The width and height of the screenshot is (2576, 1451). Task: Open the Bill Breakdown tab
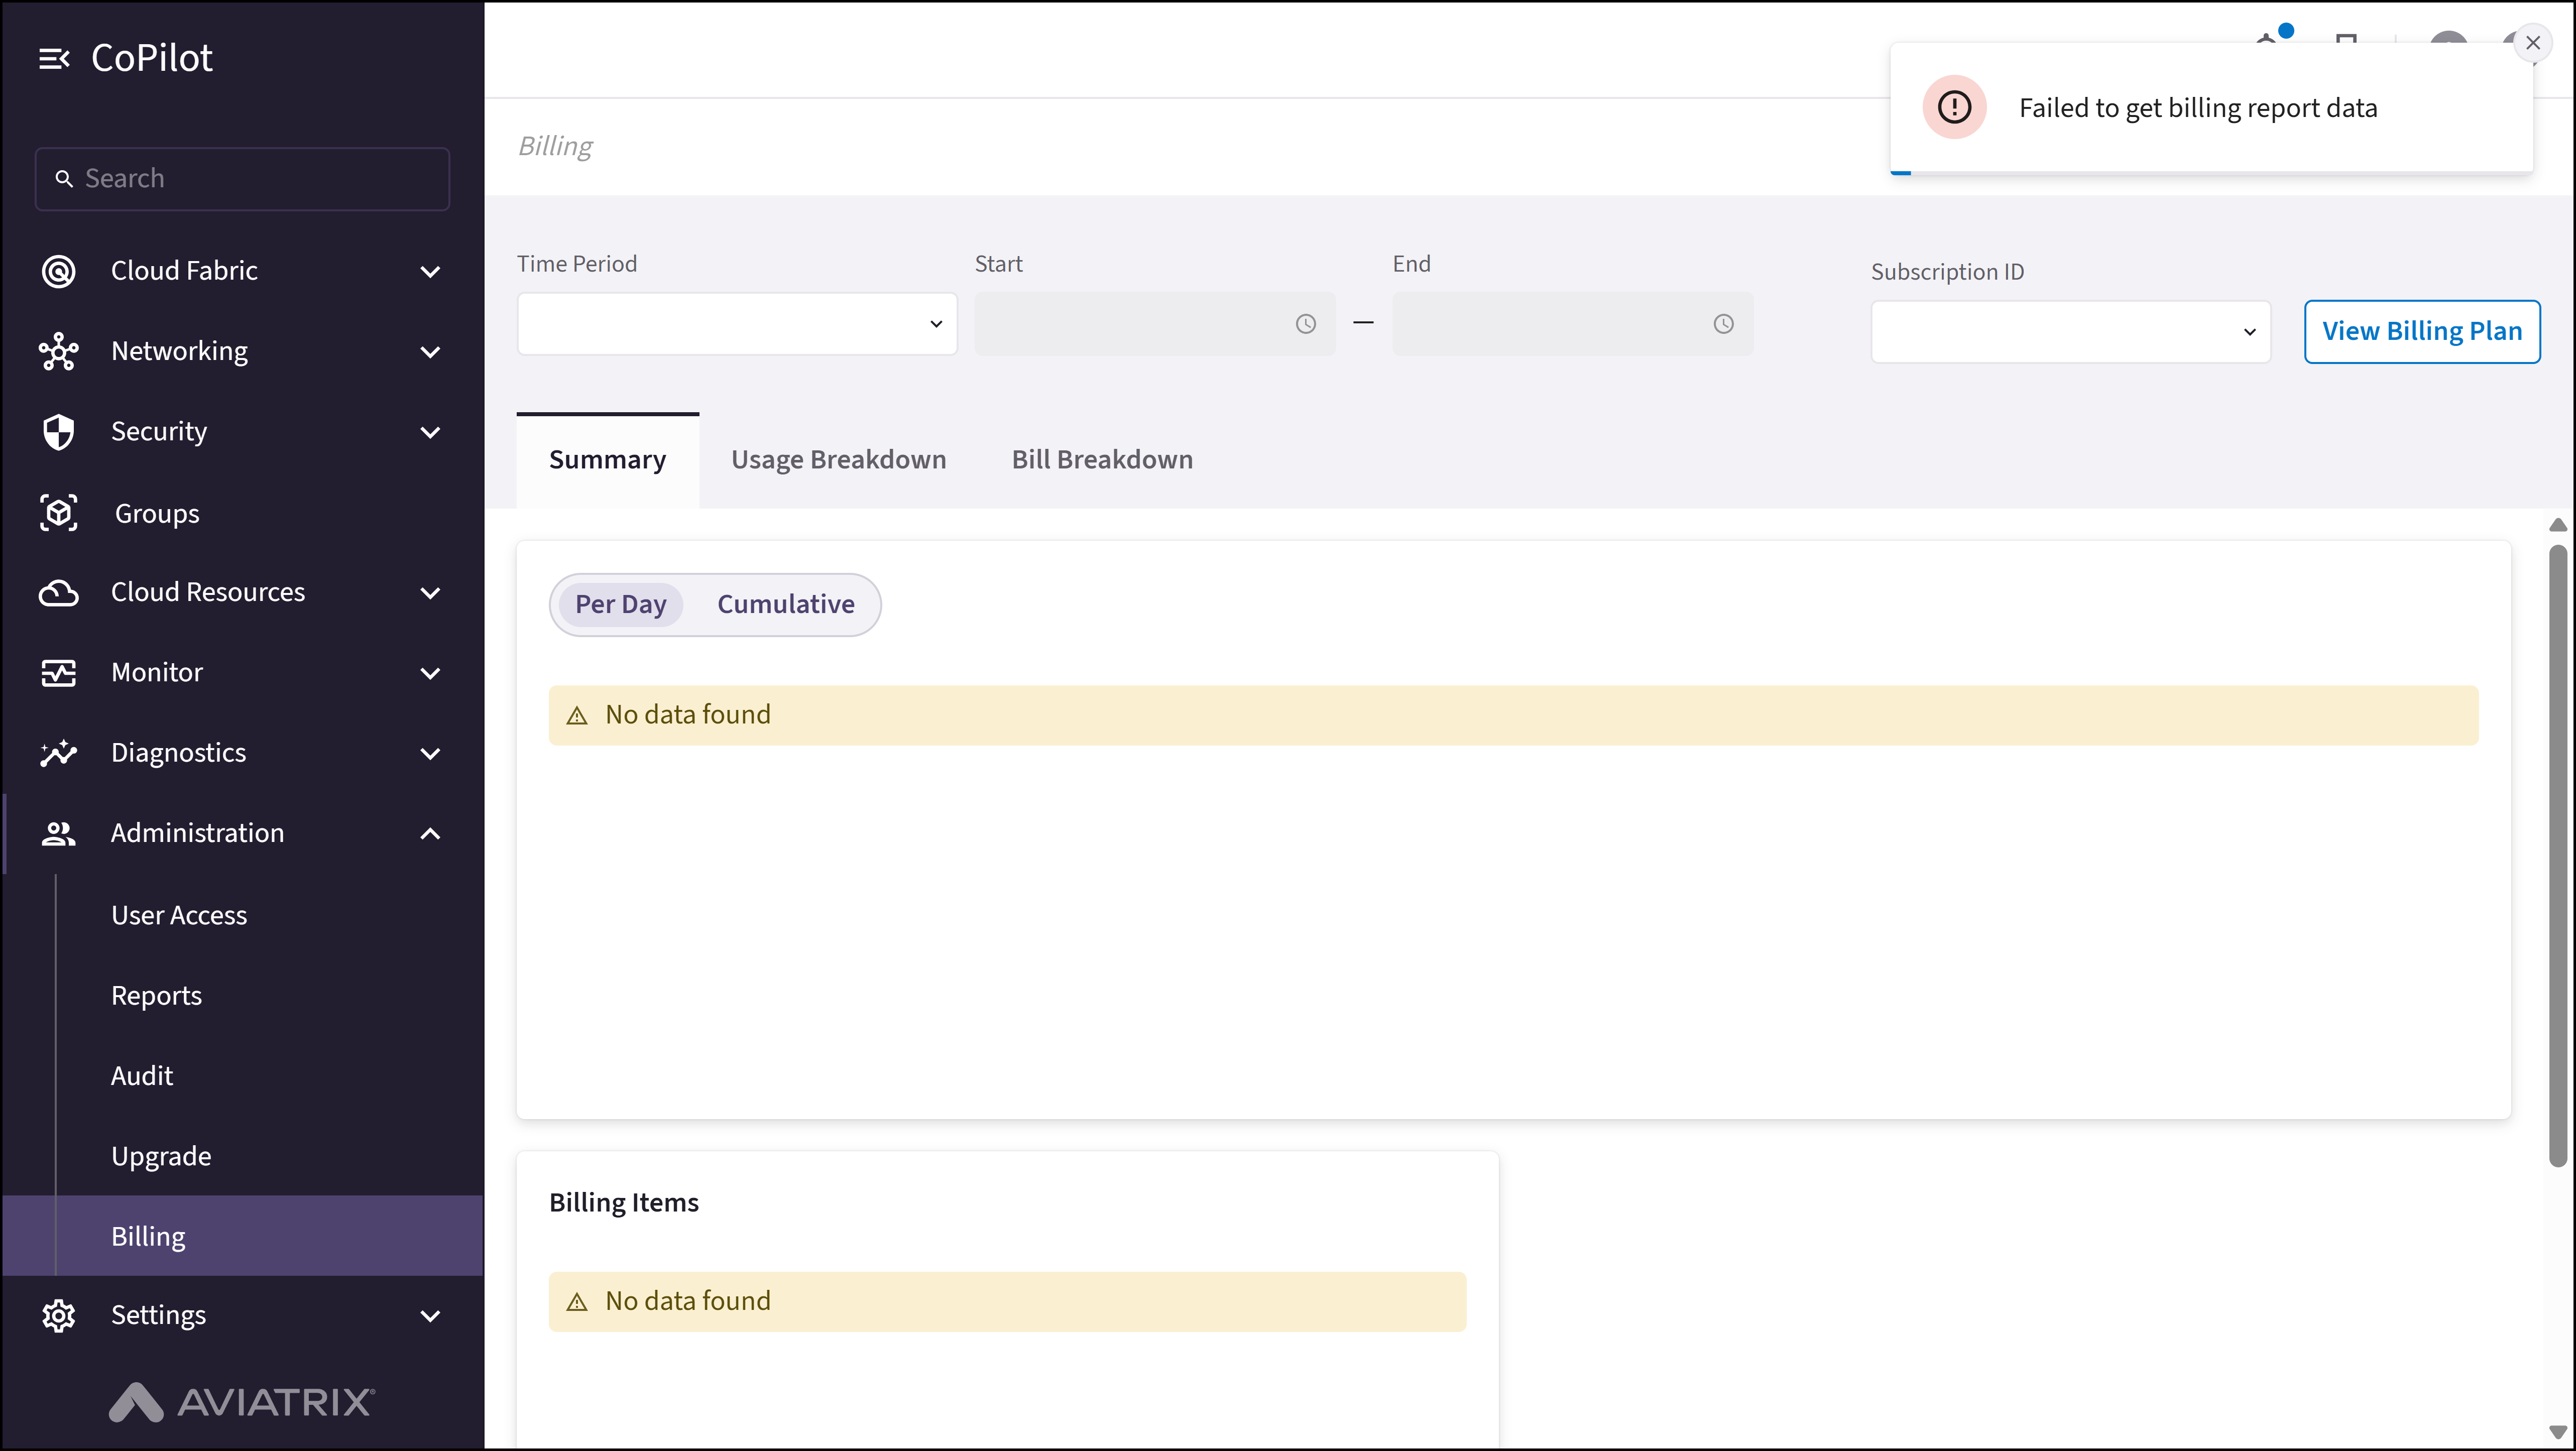pyautogui.click(x=1102, y=459)
